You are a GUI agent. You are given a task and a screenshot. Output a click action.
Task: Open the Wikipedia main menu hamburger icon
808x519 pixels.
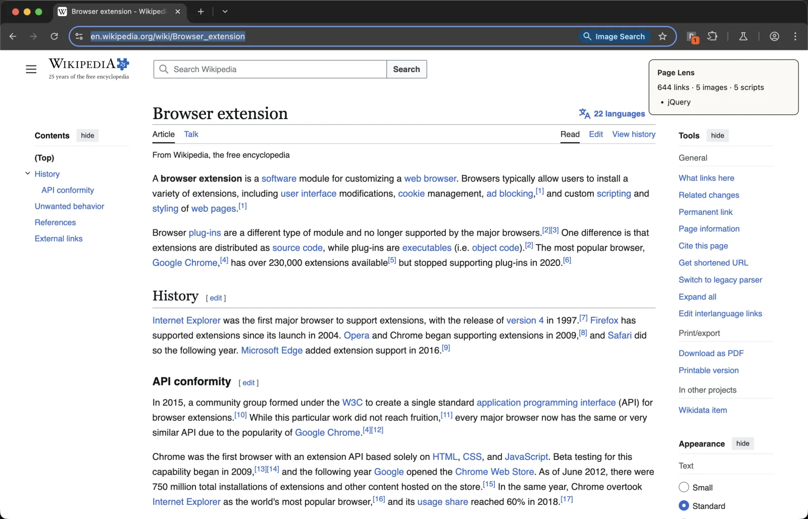(31, 69)
